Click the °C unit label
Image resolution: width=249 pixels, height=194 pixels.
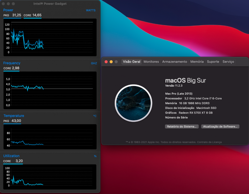pyautogui.click(x=95, y=116)
